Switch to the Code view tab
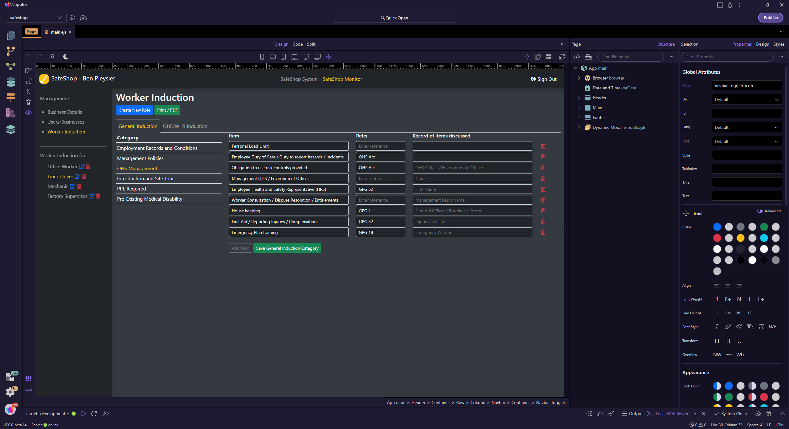Image resolution: width=789 pixels, height=429 pixels. click(297, 44)
